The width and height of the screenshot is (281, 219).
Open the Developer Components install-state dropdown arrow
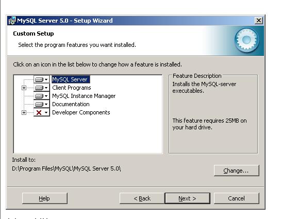(46, 112)
